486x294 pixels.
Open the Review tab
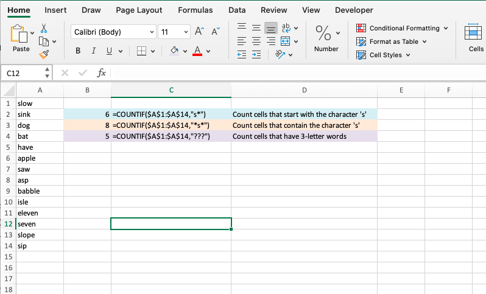[274, 10]
